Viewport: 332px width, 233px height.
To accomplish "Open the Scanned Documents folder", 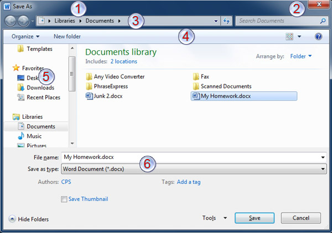I will click(221, 86).
